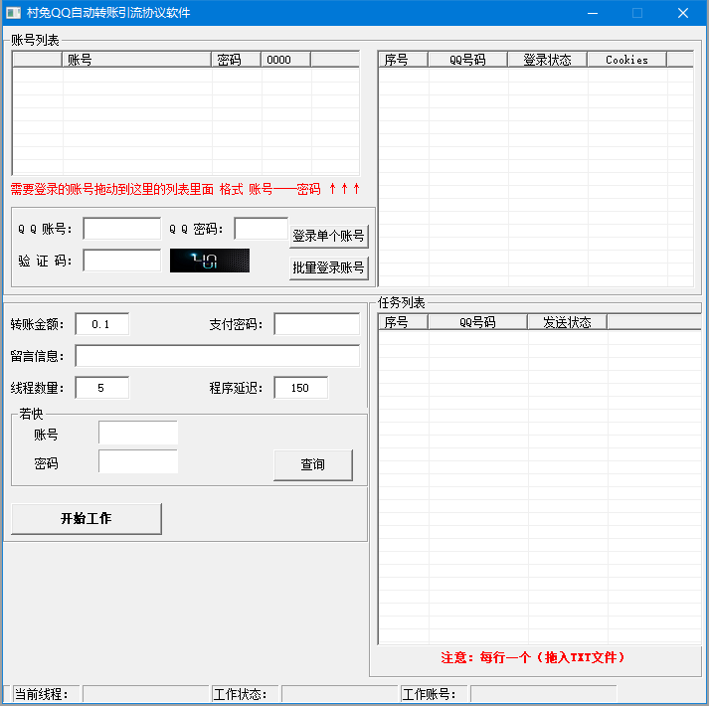The height and width of the screenshot is (706, 709).
Task: Click the QQ号码 header in 任务列表
Action: tap(478, 322)
